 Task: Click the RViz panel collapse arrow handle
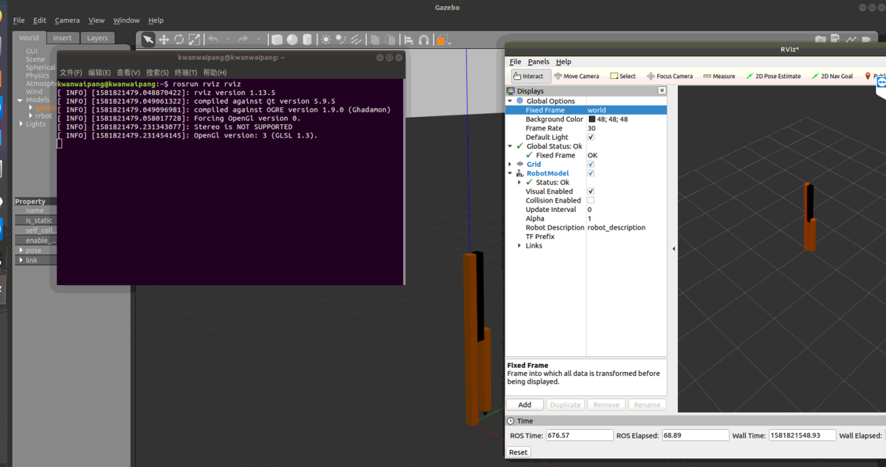click(674, 248)
